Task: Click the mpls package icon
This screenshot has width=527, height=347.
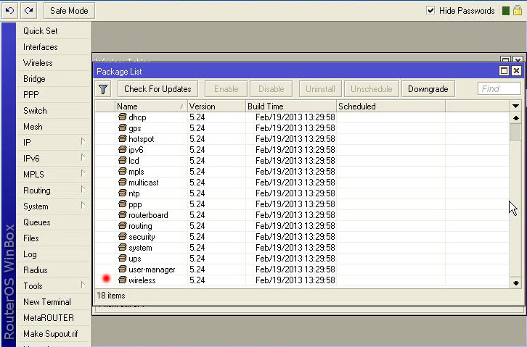Action: 123,171
